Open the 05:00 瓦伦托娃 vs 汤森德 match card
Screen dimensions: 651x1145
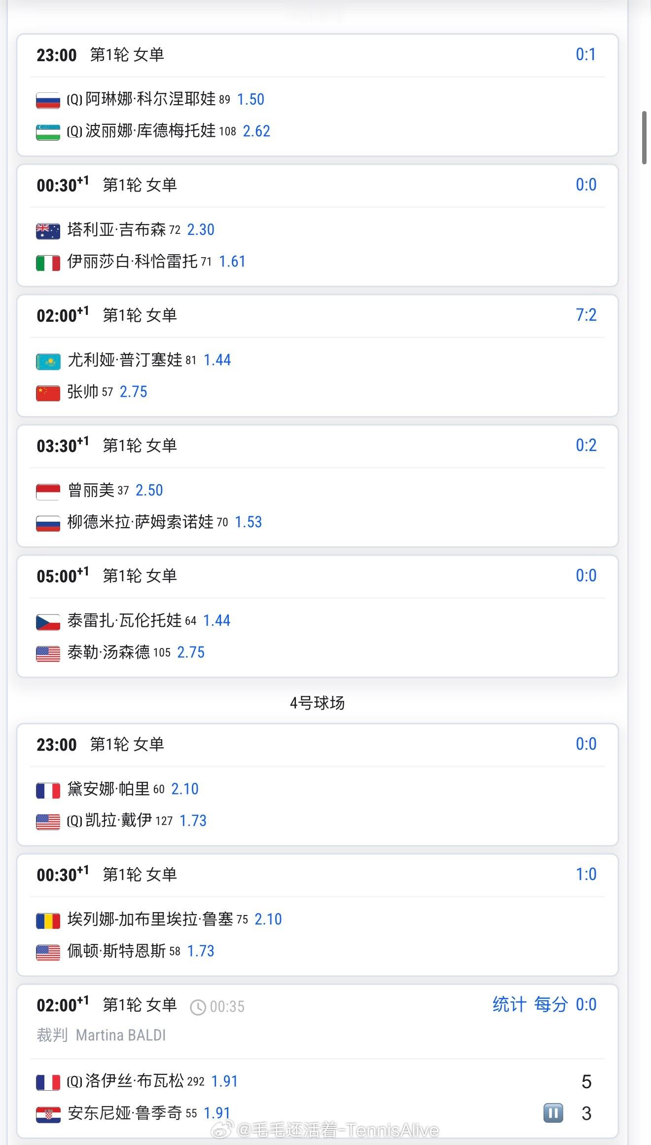[318, 616]
